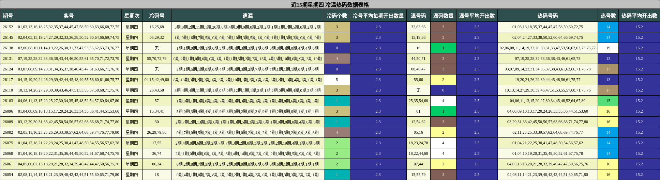
Task: Click period number 26138
Action: [8, 48]
